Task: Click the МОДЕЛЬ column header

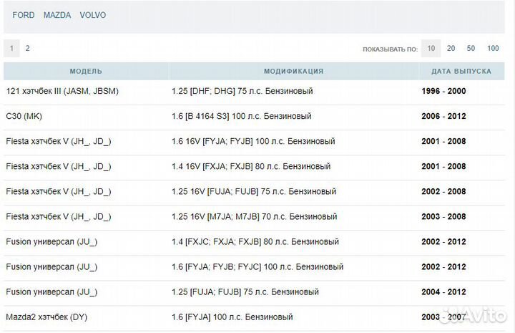Action: (86, 71)
